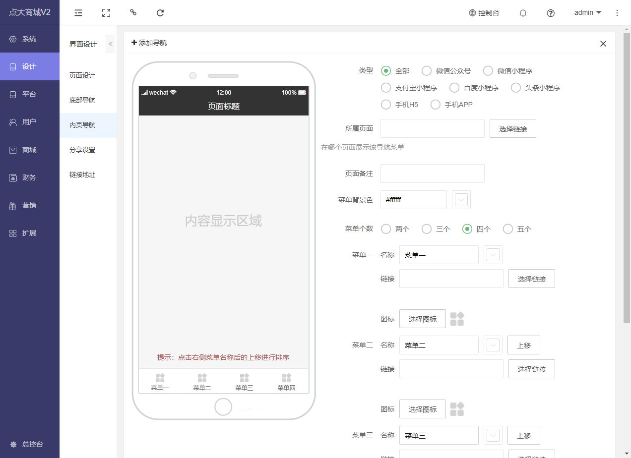Collapse the 界面设计 panel with double-arrow icon
Screen dimensions: 631x458
coord(110,44)
